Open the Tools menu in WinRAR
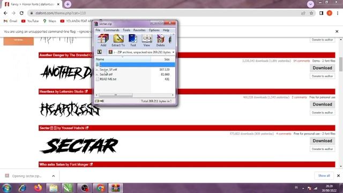Screen dimensions: 343x193 (x=126, y=30)
